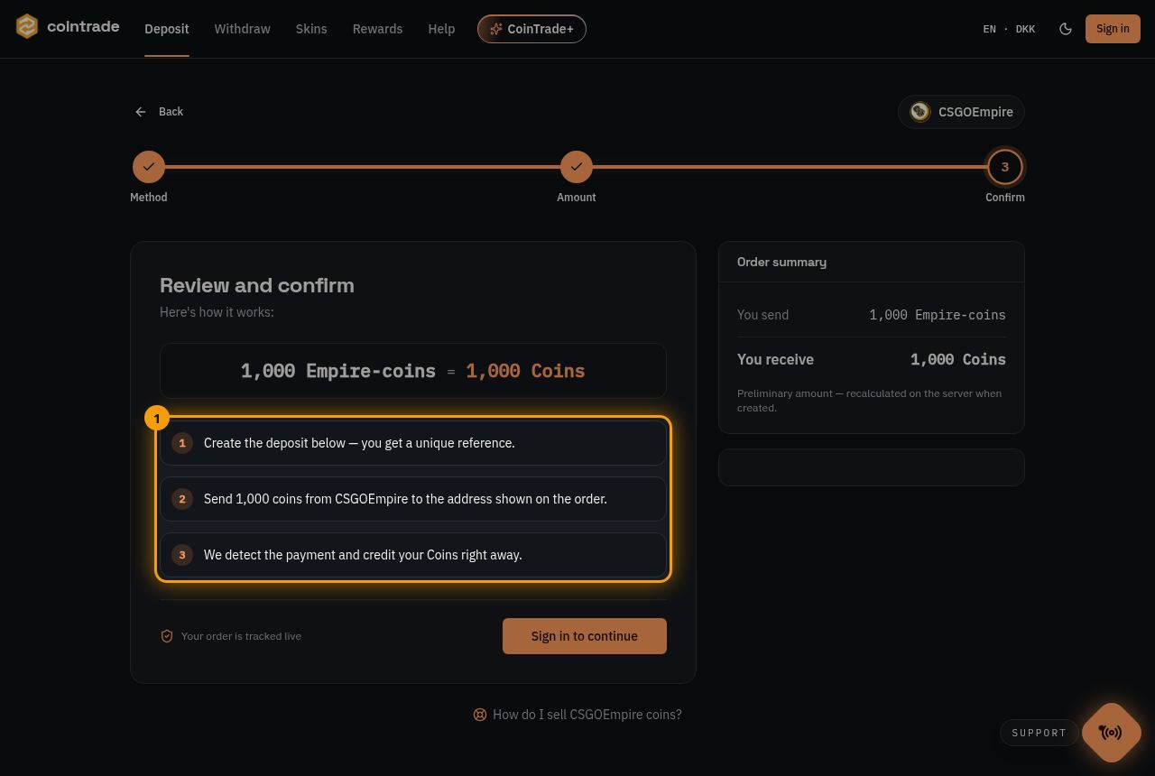Click the cointrade logo icon
This screenshot has width=1155, height=776.
[x=27, y=27]
